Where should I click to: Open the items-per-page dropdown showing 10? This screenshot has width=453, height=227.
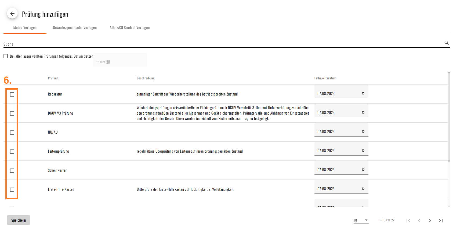pos(361,220)
